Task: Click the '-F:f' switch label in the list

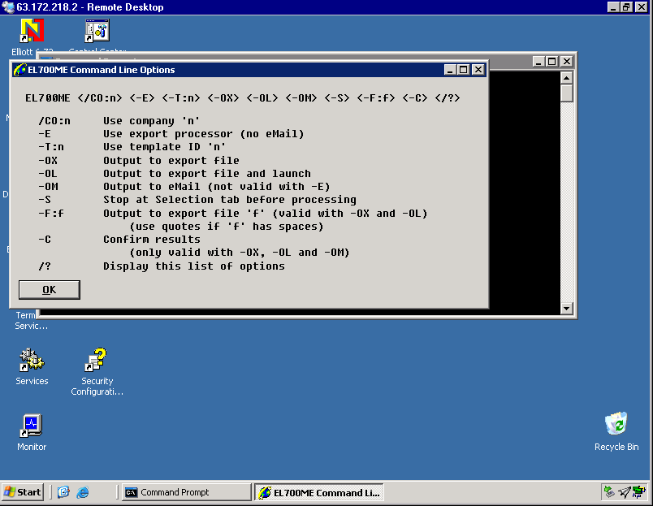Action: (x=51, y=214)
